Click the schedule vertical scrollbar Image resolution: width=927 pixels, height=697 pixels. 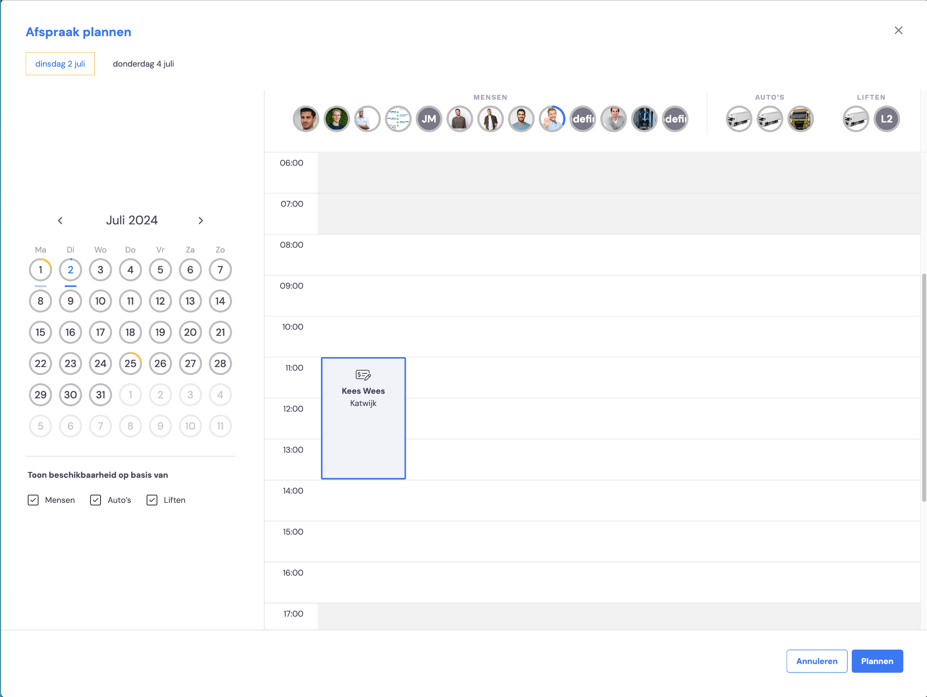coord(924,387)
